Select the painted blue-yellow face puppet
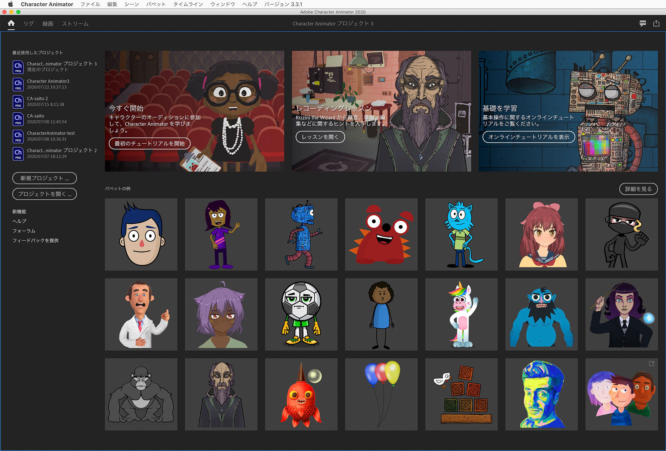666x451 pixels. point(541,394)
